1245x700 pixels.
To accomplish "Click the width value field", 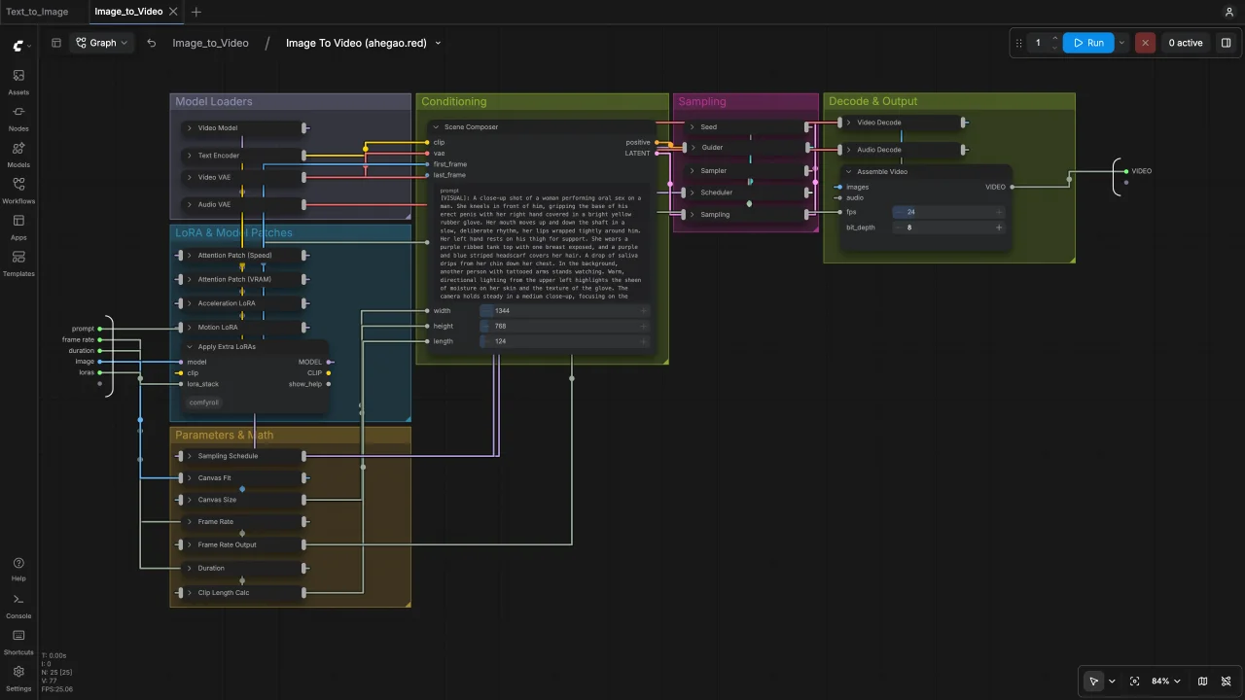I will click(565, 311).
